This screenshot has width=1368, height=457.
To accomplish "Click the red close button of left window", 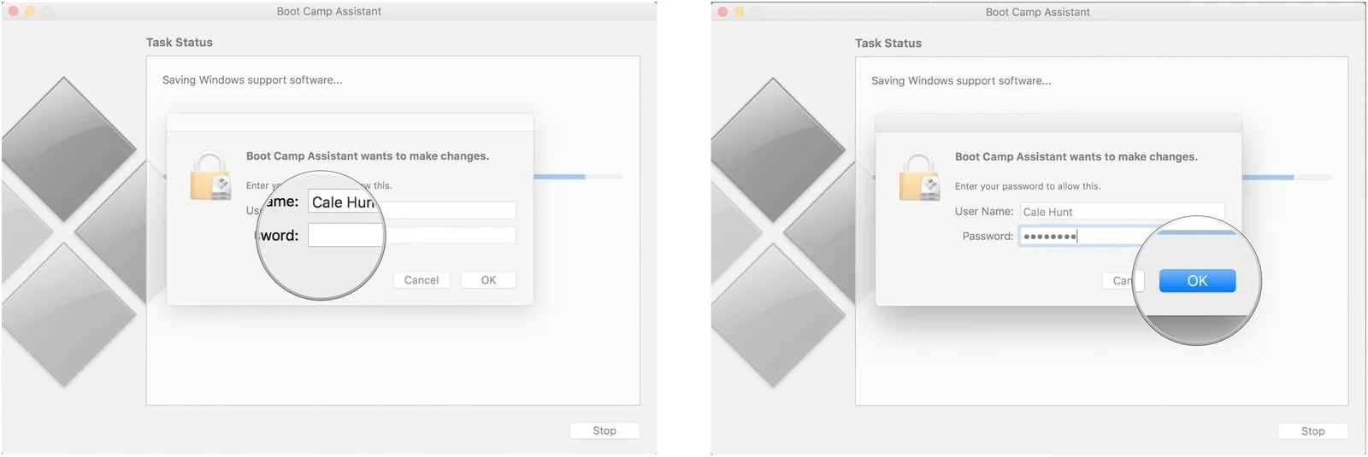I will (13, 11).
